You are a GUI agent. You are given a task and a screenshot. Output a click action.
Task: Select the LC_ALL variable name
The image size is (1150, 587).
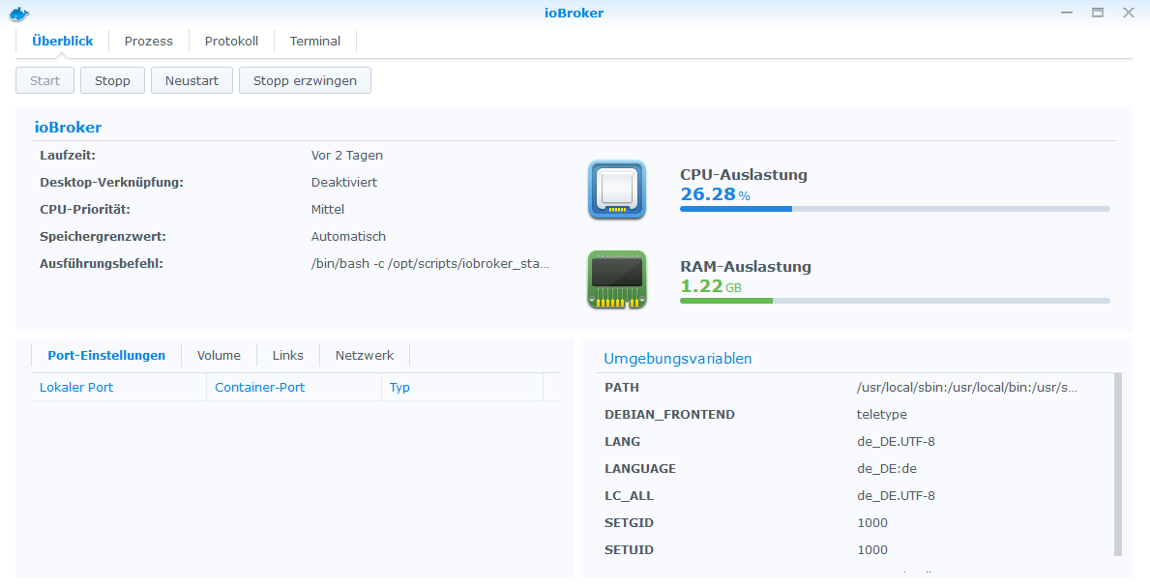tap(629, 496)
